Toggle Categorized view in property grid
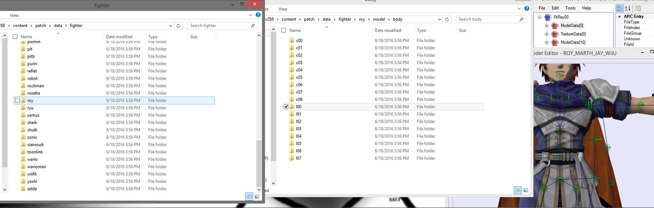This screenshot has width=654, height=208. pyautogui.click(x=620, y=8)
